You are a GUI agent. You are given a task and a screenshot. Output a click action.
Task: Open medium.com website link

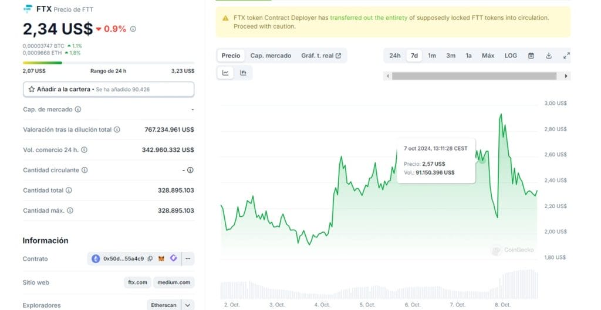point(174,282)
